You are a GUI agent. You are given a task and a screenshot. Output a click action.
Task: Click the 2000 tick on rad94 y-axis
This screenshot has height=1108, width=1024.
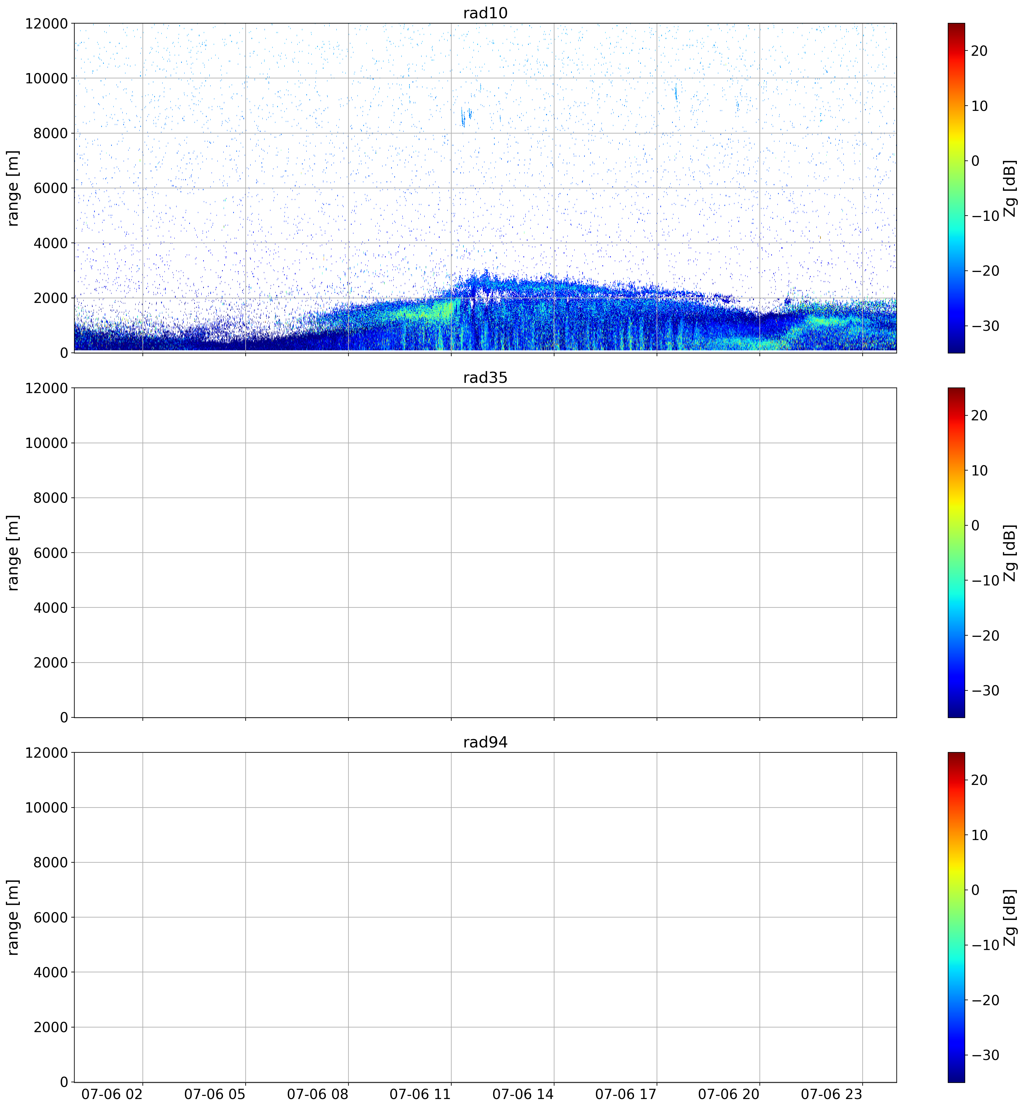(50, 1027)
